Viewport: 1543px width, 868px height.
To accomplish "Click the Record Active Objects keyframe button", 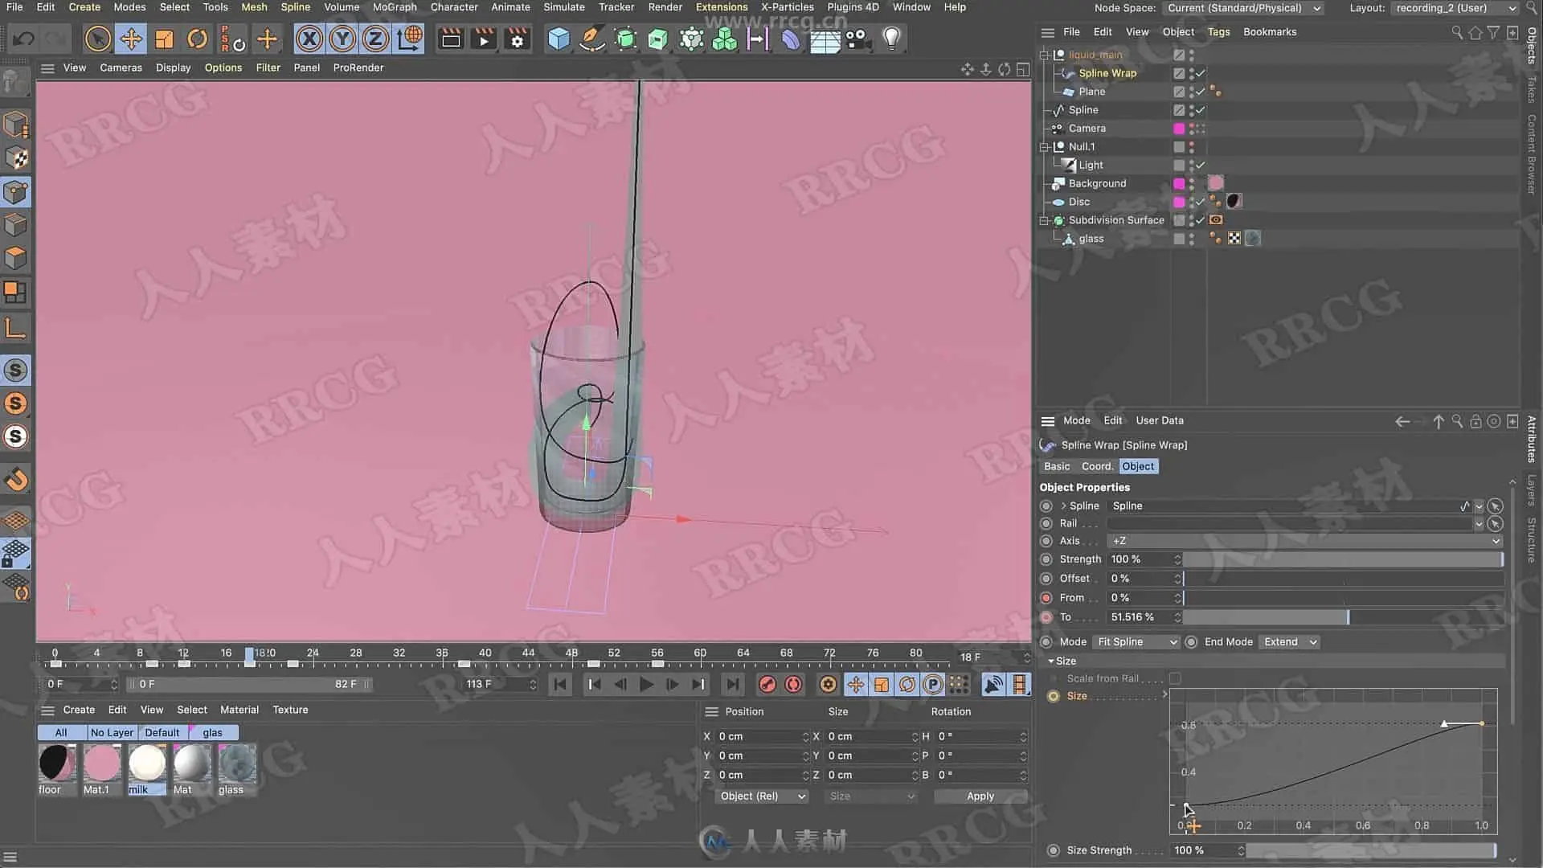I will 767,684.
